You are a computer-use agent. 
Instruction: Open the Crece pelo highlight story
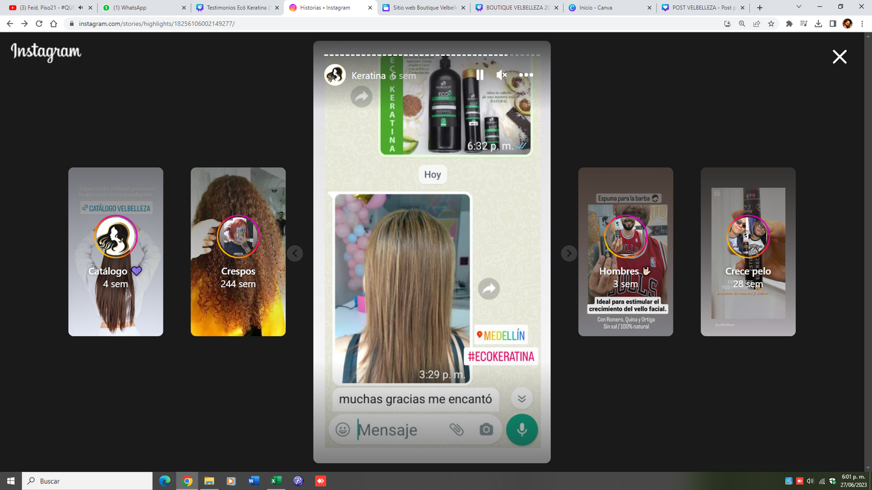coord(748,251)
